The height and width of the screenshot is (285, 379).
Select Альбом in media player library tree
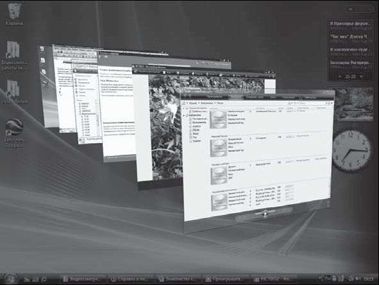tap(196, 126)
